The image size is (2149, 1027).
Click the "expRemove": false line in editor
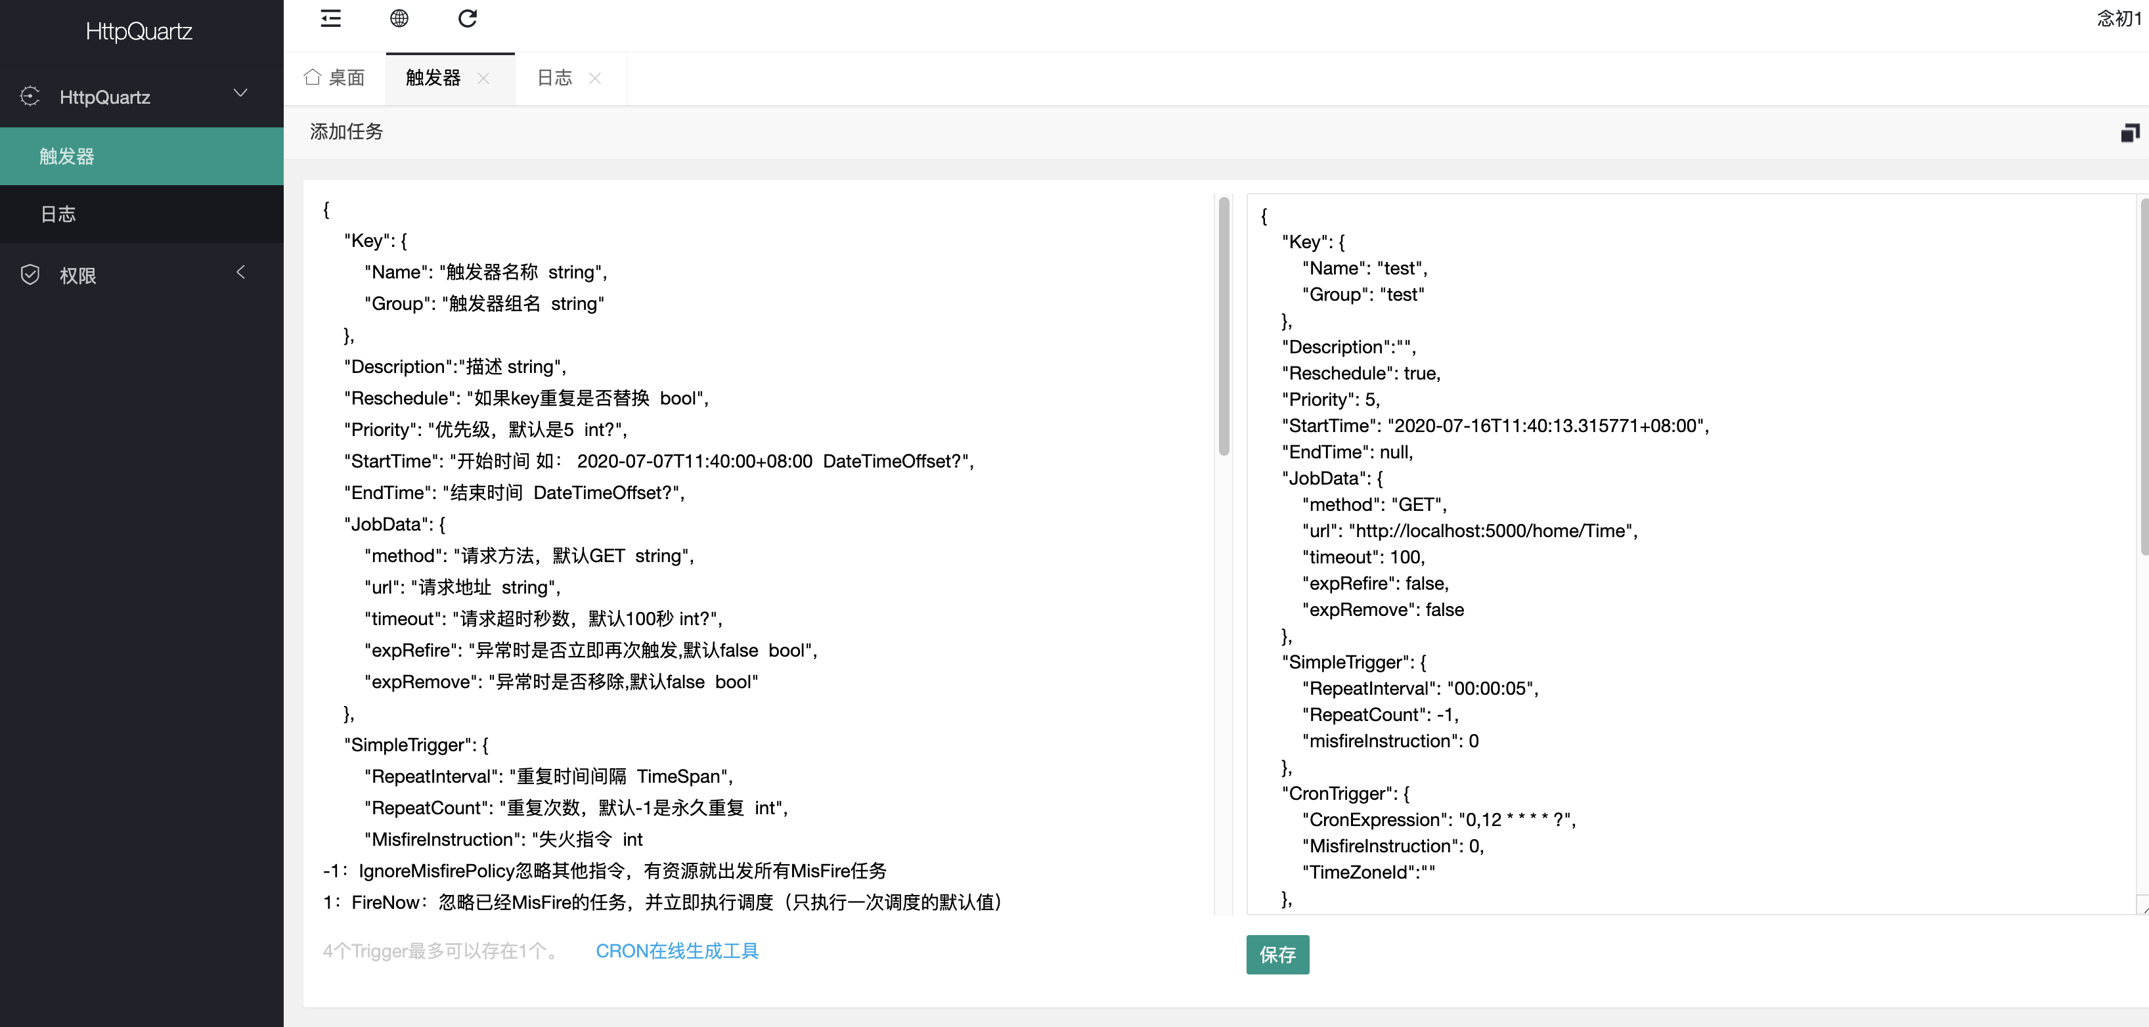point(1383,610)
